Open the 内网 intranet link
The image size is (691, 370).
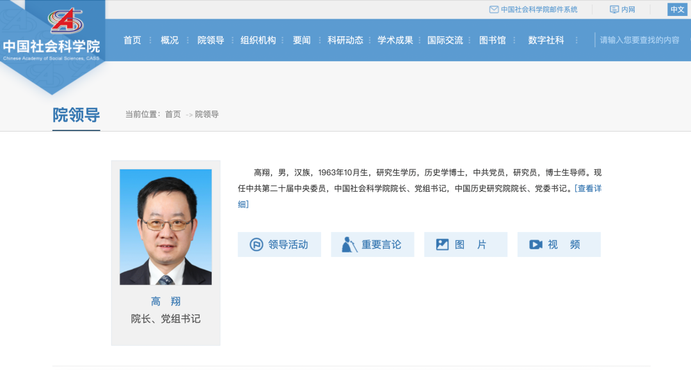[x=628, y=10]
